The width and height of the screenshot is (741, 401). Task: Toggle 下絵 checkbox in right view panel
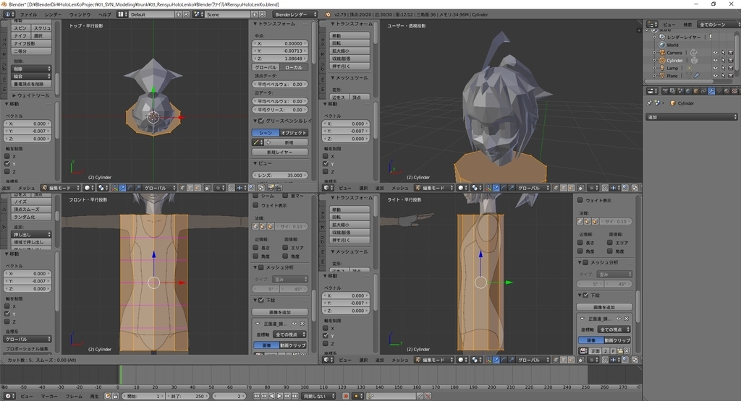click(585, 296)
